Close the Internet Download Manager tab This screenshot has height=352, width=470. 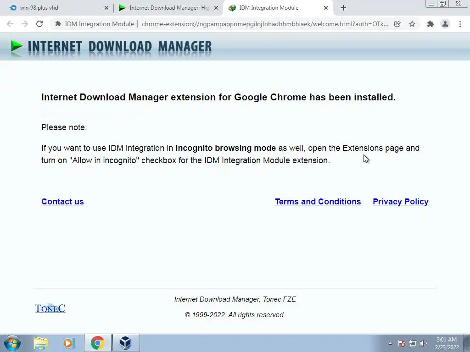tap(216, 8)
